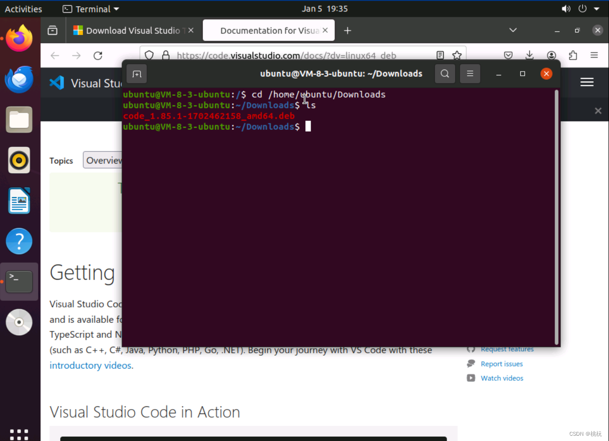Toggle Firefox Reader View for the page
Viewport: 609px width, 441px height.
[440, 55]
